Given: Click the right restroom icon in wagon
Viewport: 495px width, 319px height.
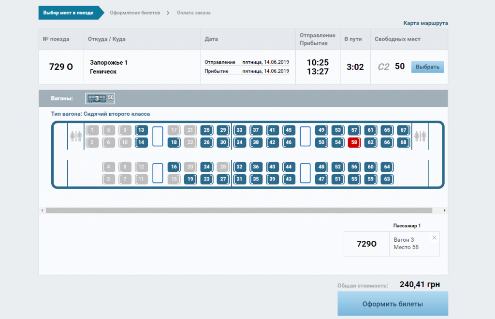Looking at the screenshot, I should click(420, 137).
